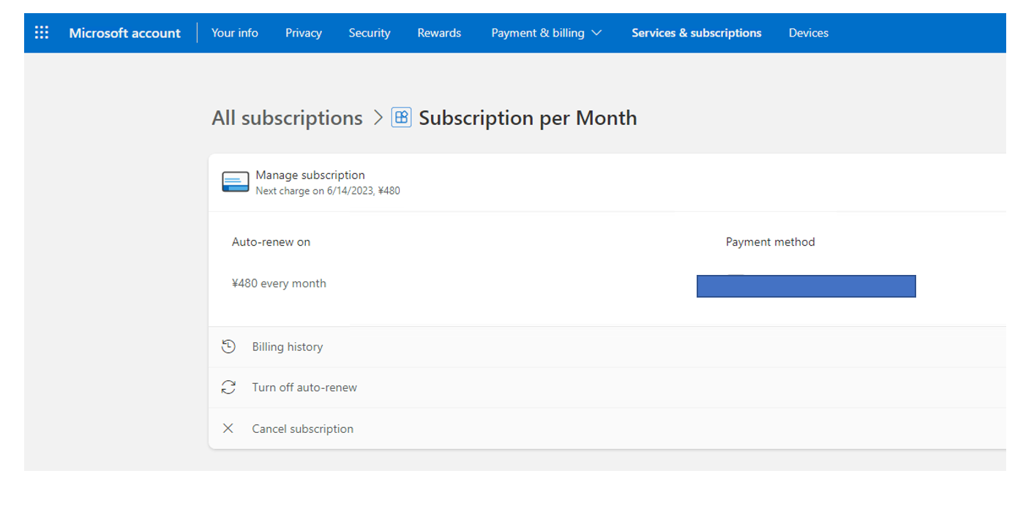
Task: Open the Rewards section
Action: click(x=439, y=32)
